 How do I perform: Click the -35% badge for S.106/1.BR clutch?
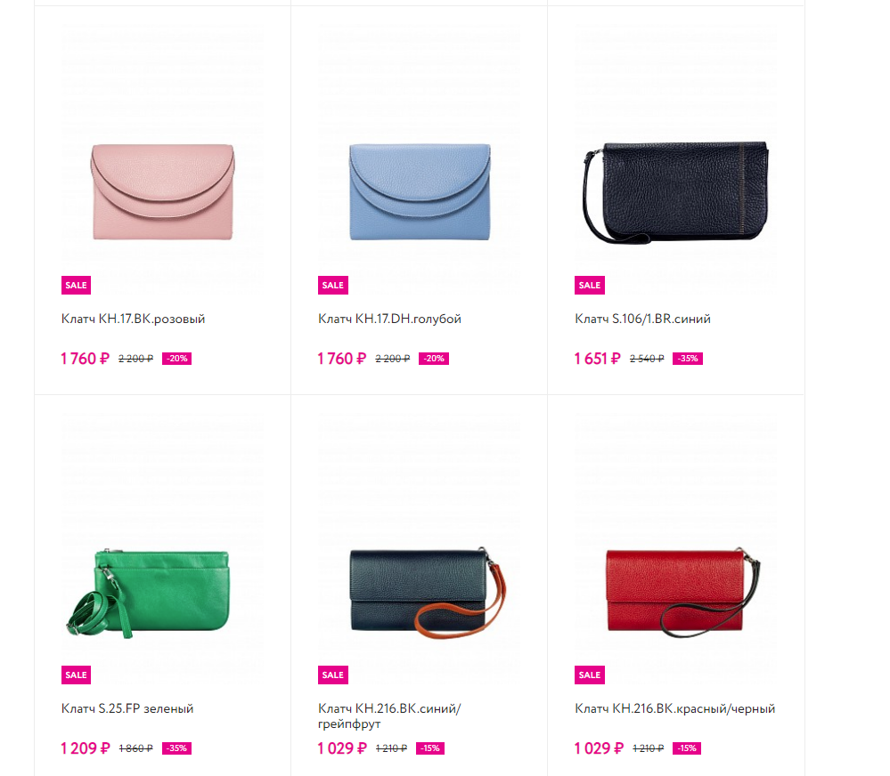(x=688, y=359)
